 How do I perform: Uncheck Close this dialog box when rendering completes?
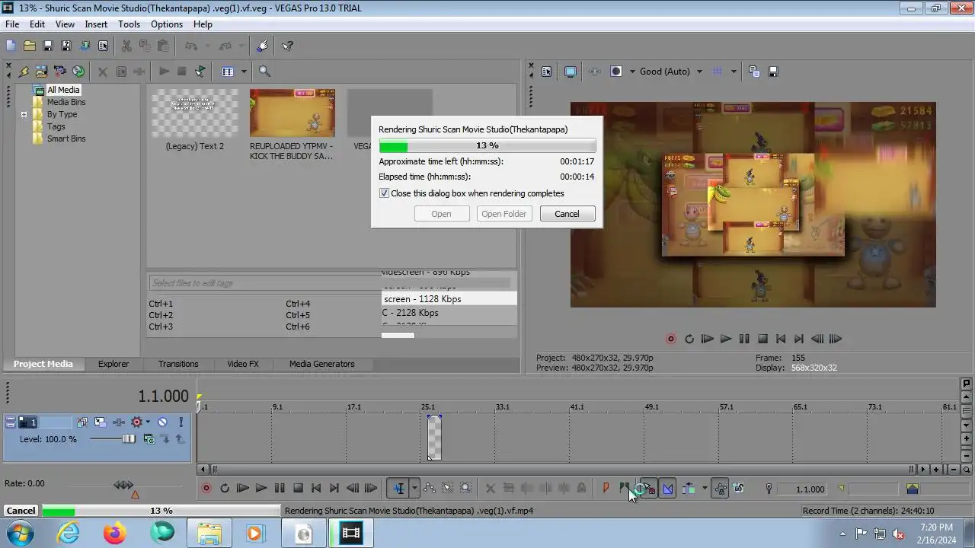[385, 193]
